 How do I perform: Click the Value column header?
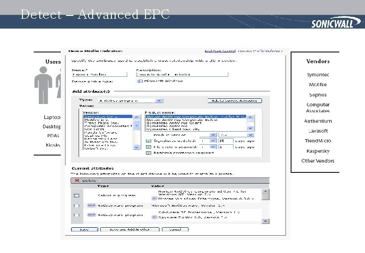point(158,186)
